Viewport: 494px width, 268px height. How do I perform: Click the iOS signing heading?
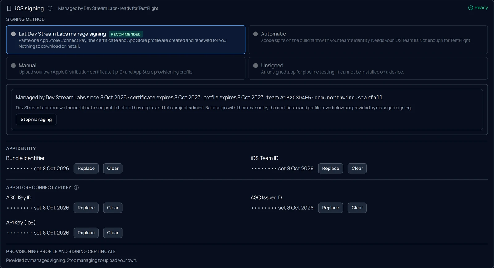point(29,9)
